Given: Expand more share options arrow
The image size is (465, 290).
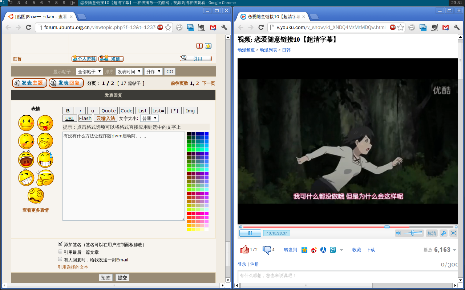Looking at the screenshot, I should click(x=341, y=250).
